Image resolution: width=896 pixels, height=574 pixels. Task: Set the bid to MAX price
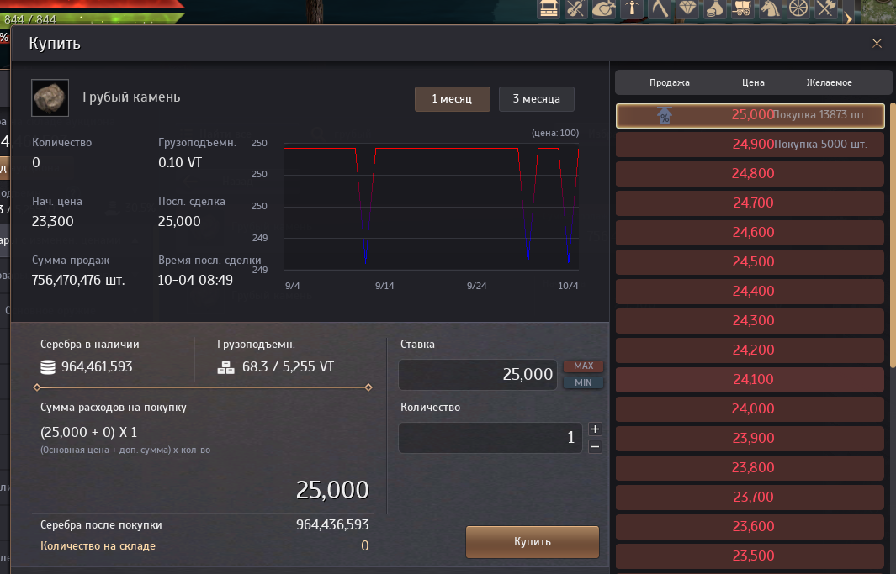tap(583, 366)
